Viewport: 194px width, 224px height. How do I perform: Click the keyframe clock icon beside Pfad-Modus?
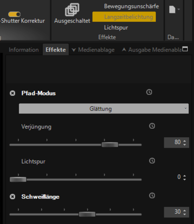pyautogui.click(x=149, y=92)
